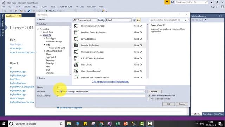Pin the Start Page tab
The height and width of the screenshot is (127, 225).
17,16
